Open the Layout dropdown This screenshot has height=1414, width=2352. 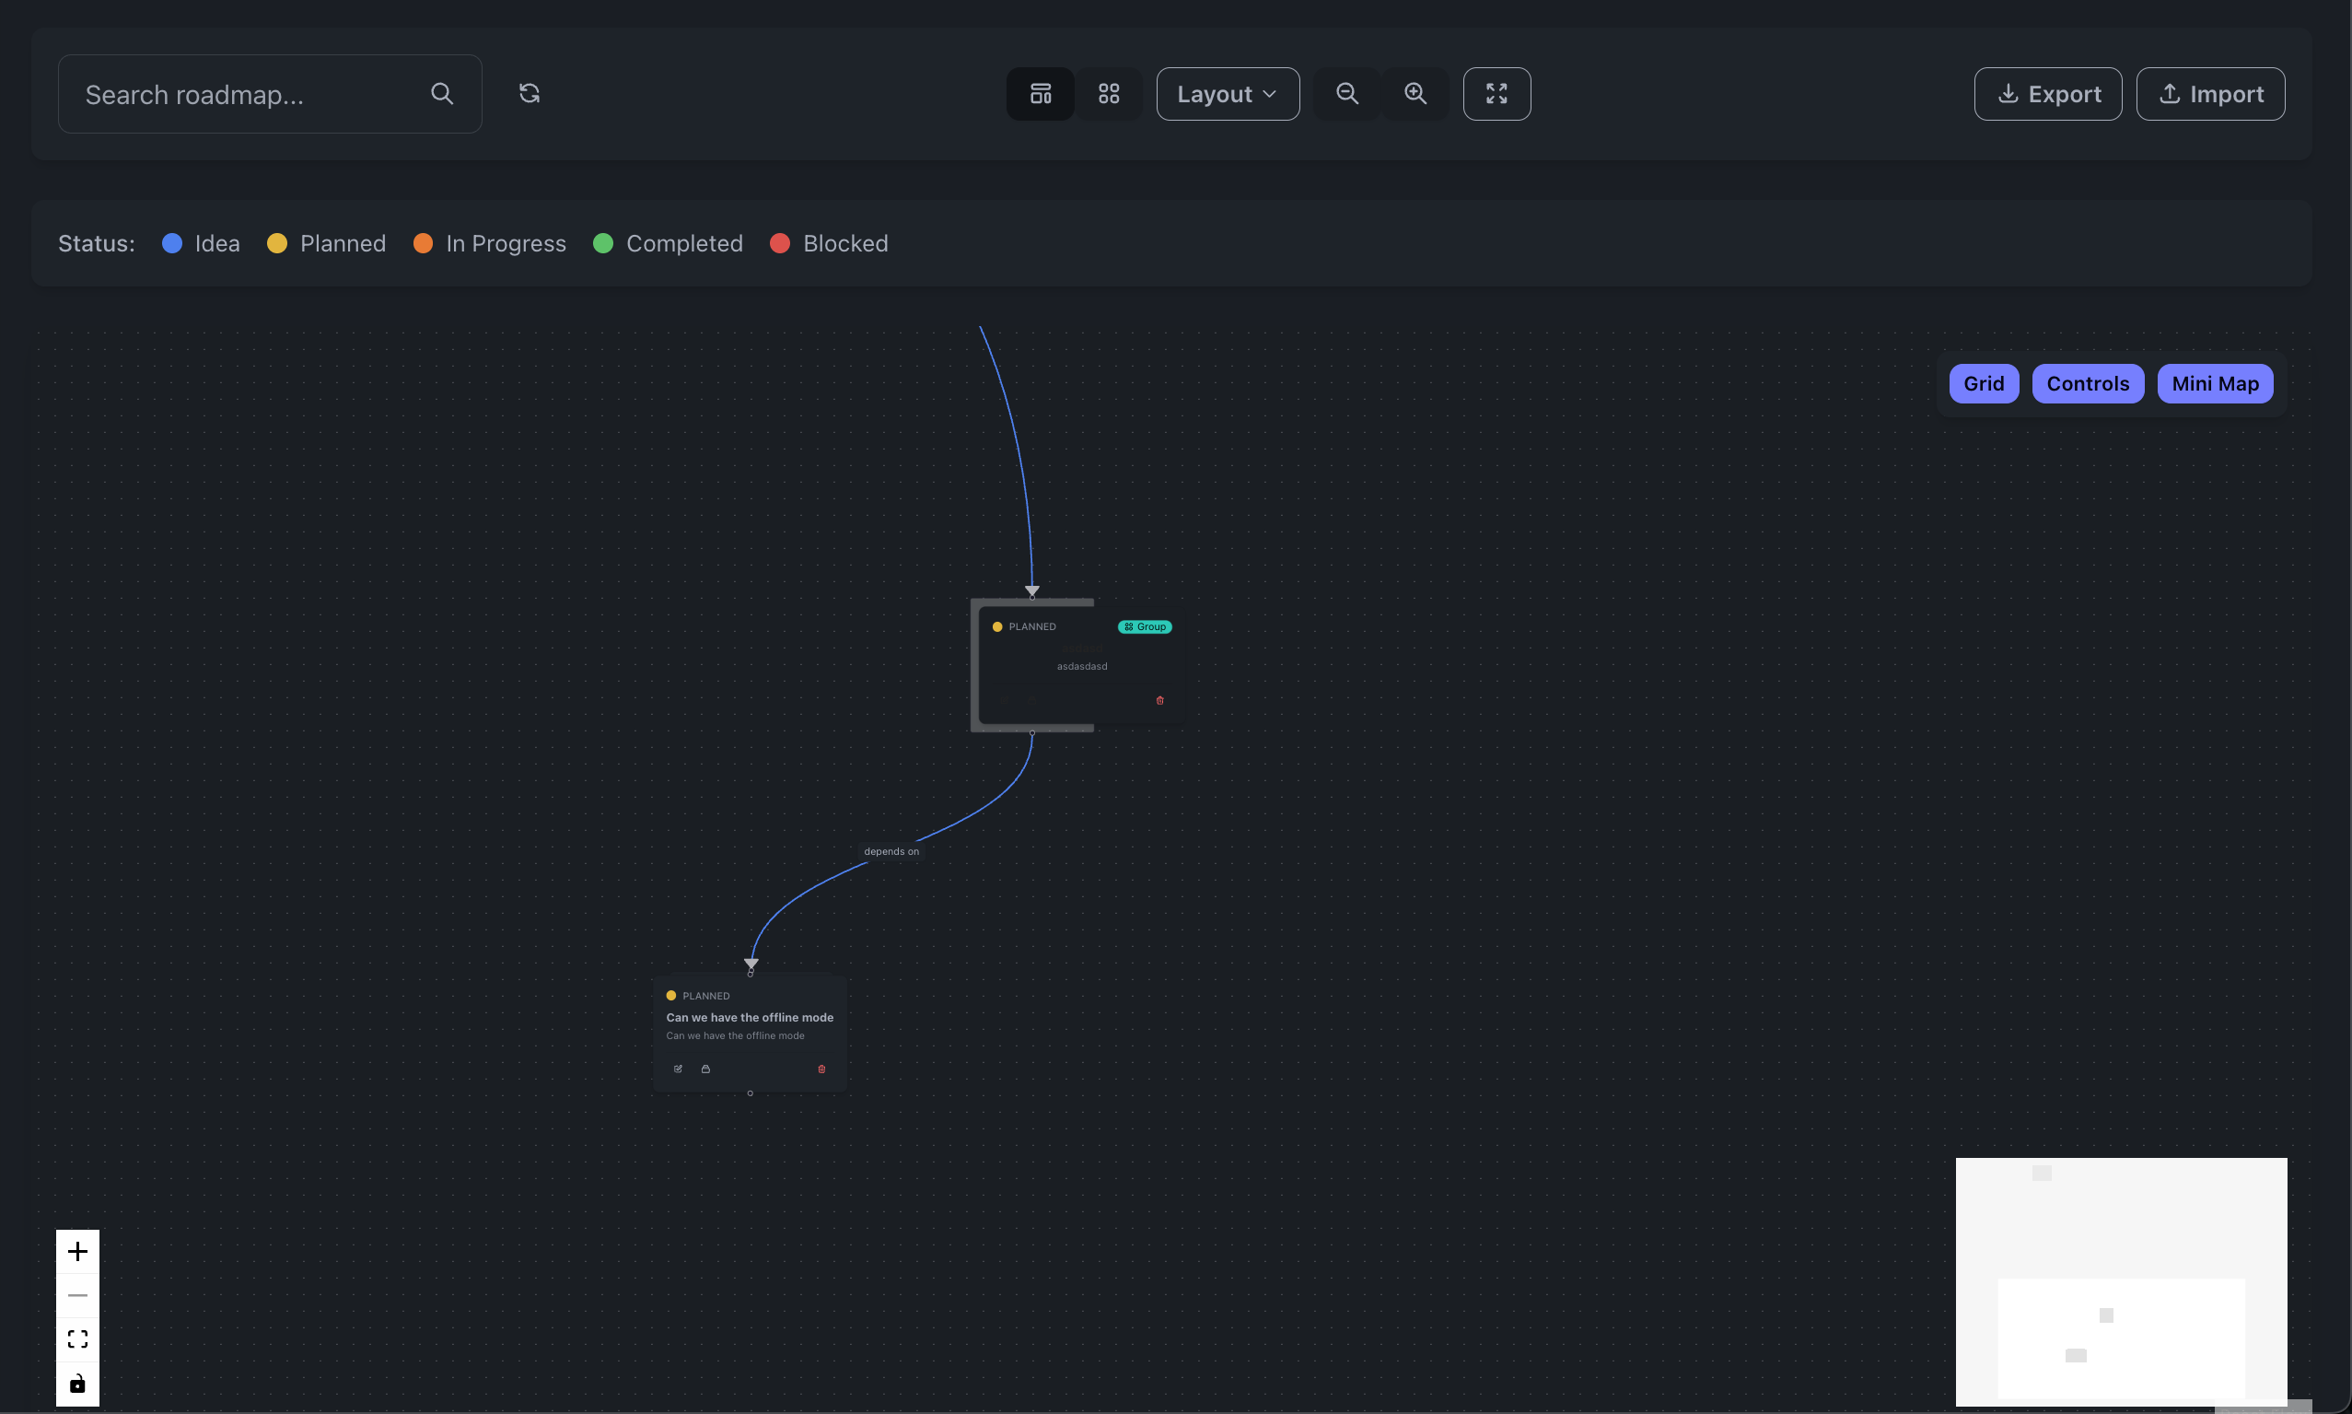pos(1227,93)
